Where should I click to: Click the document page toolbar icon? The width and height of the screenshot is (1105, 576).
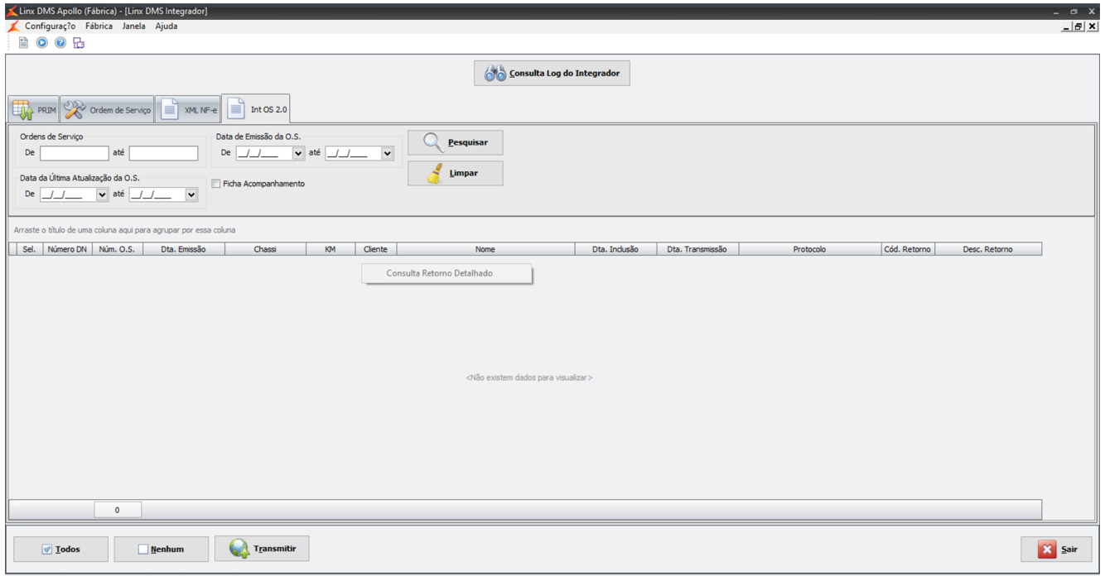tap(23, 43)
